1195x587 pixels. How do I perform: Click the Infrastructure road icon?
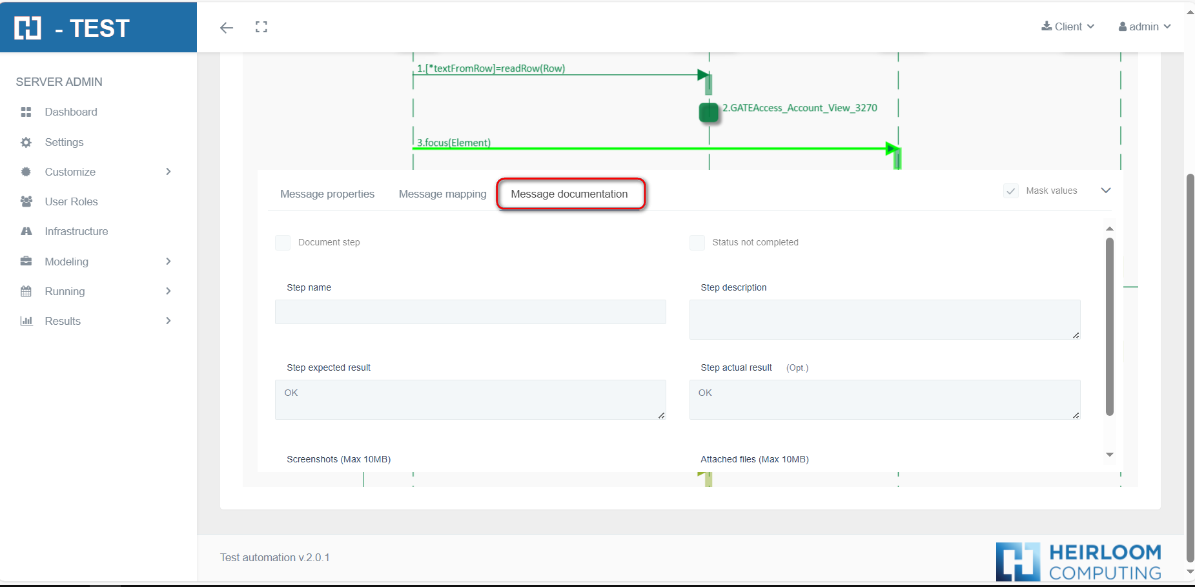tap(26, 231)
